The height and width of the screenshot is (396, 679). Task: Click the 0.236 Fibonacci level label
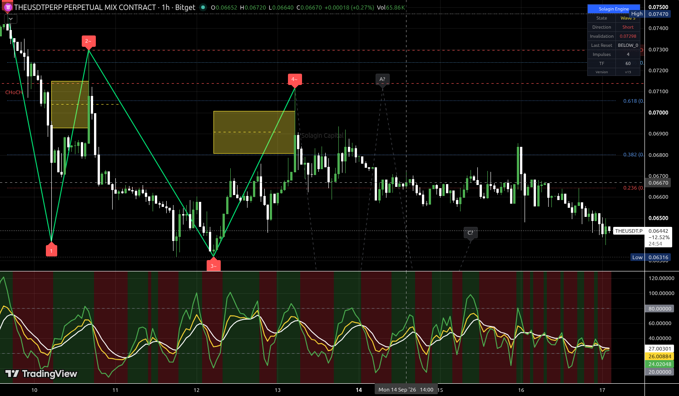(633, 188)
